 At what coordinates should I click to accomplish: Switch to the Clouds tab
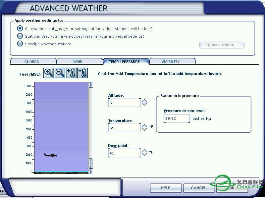[x=33, y=61]
